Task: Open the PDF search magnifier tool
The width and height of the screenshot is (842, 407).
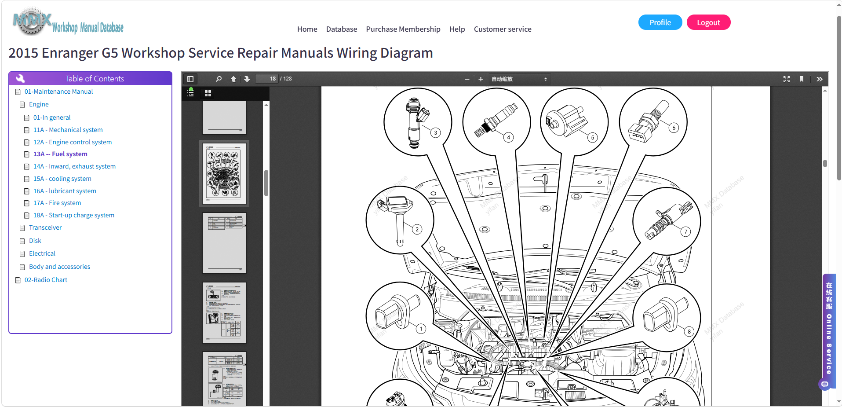Action: point(219,79)
